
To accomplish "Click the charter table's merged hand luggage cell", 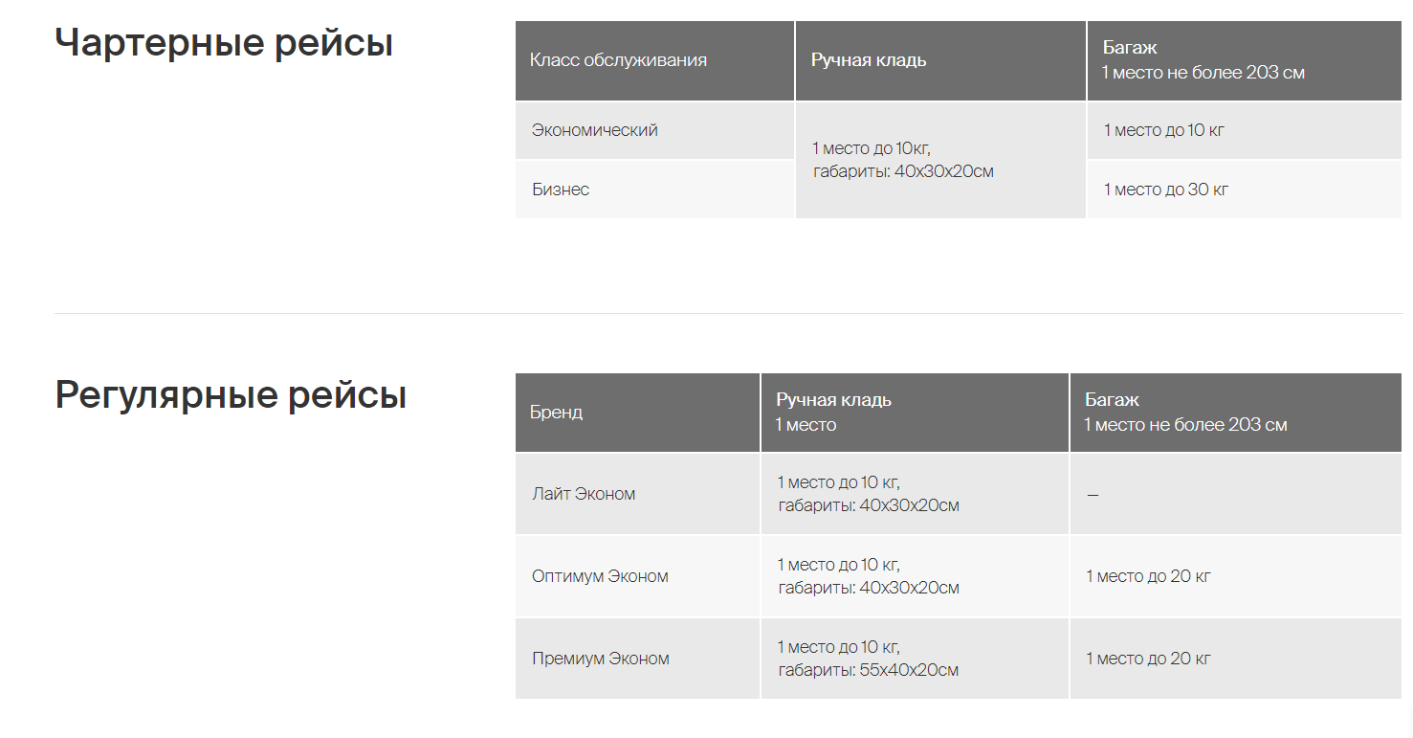I will coord(903,160).
